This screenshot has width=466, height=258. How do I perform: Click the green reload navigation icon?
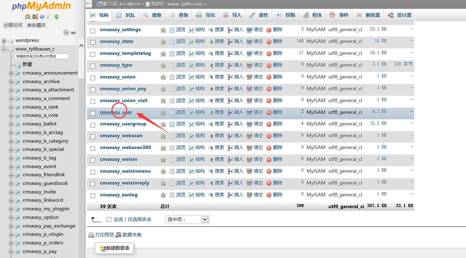tap(56, 16)
